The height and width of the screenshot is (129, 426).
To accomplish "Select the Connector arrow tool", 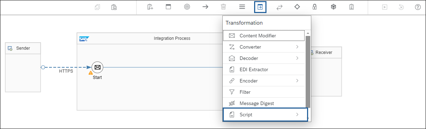I will coord(205,7).
